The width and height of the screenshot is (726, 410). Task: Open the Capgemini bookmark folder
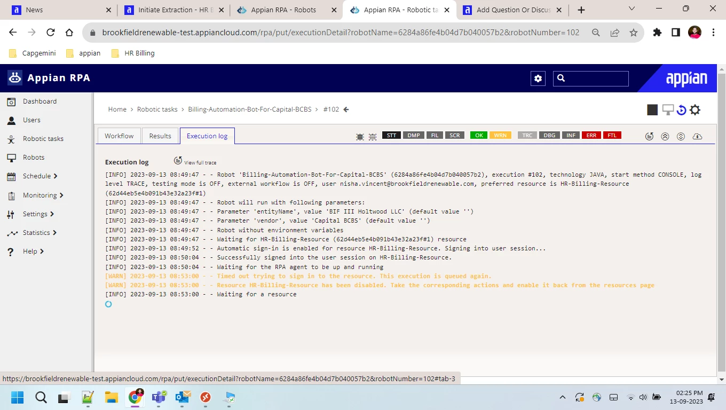tap(34, 53)
